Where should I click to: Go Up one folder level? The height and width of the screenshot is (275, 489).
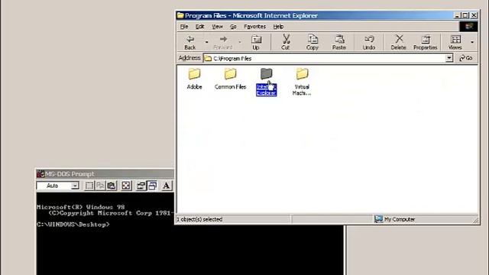tap(256, 43)
